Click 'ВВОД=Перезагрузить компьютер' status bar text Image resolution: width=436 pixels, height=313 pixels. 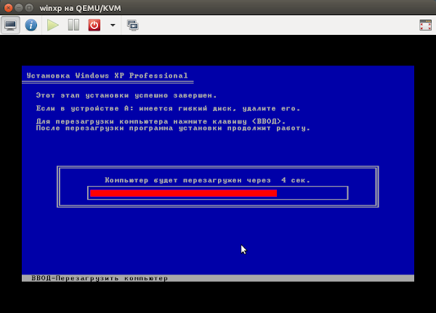pyautogui.click(x=100, y=278)
